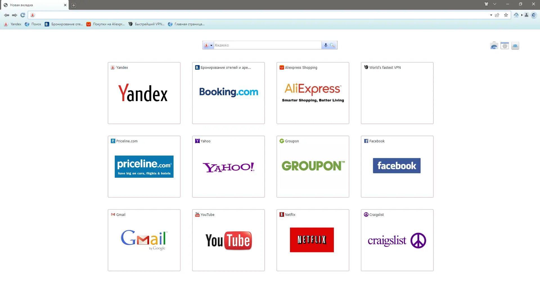
Task: Open the web store bag icon
Action: [494, 46]
